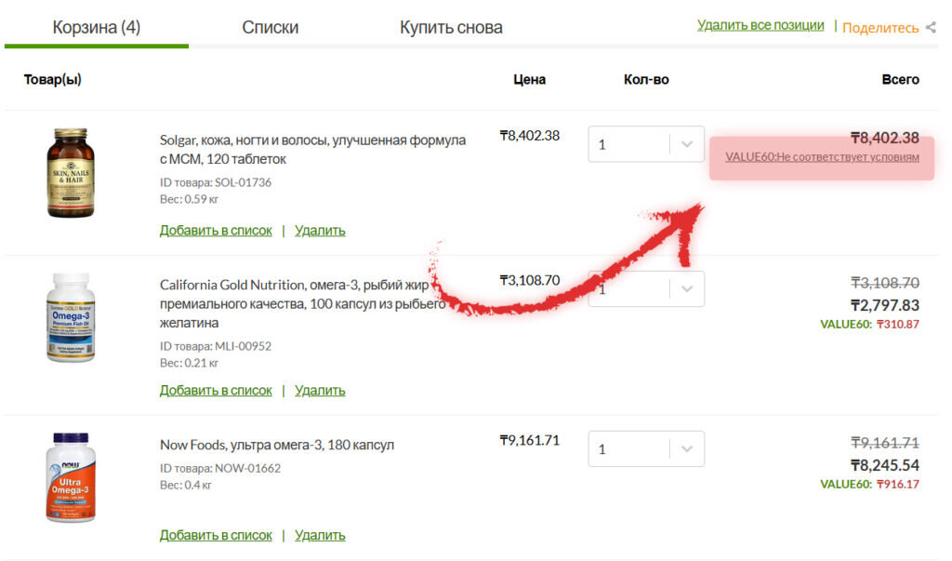
Task: Click the Цена column header
Action: 529,80
